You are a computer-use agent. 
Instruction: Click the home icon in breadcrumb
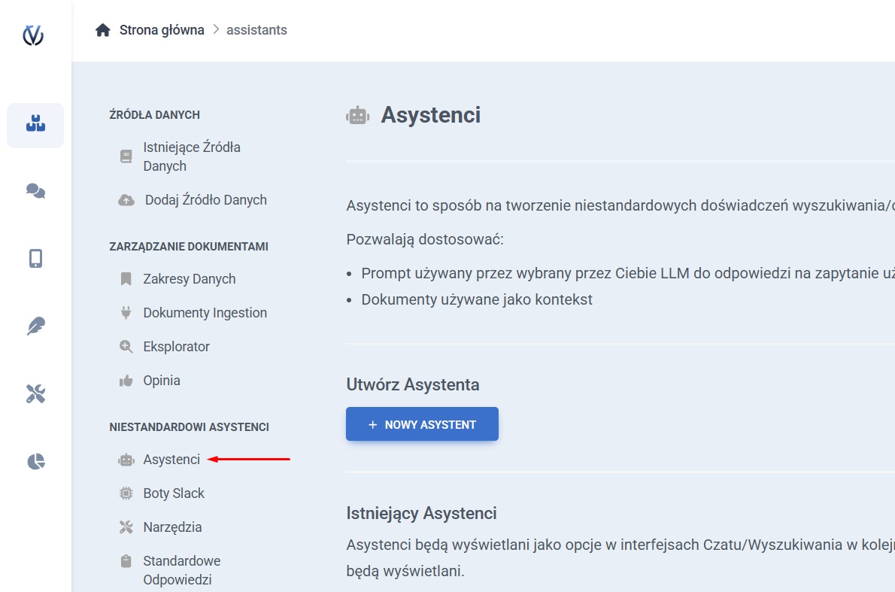point(103,30)
